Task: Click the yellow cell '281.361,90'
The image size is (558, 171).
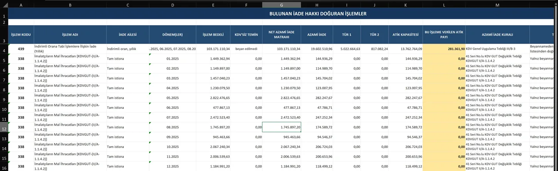Action: coord(444,49)
